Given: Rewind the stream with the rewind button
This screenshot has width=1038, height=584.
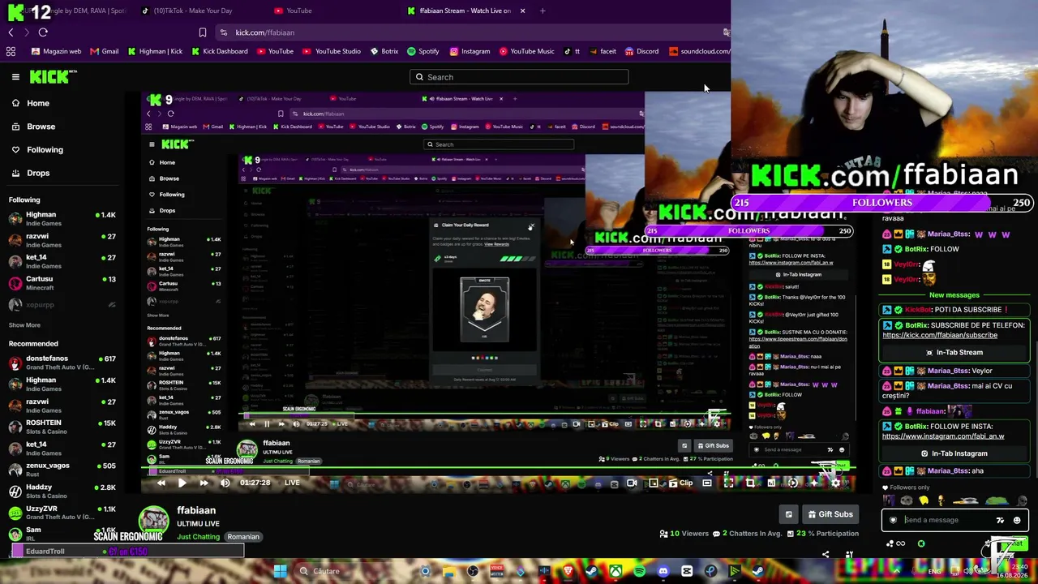Looking at the screenshot, I should coord(161,483).
